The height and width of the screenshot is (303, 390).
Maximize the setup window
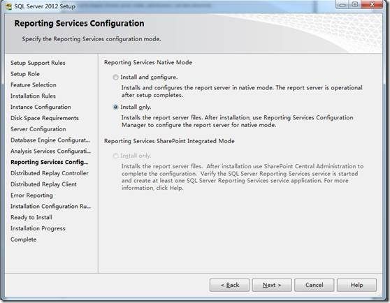click(x=355, y=4)
